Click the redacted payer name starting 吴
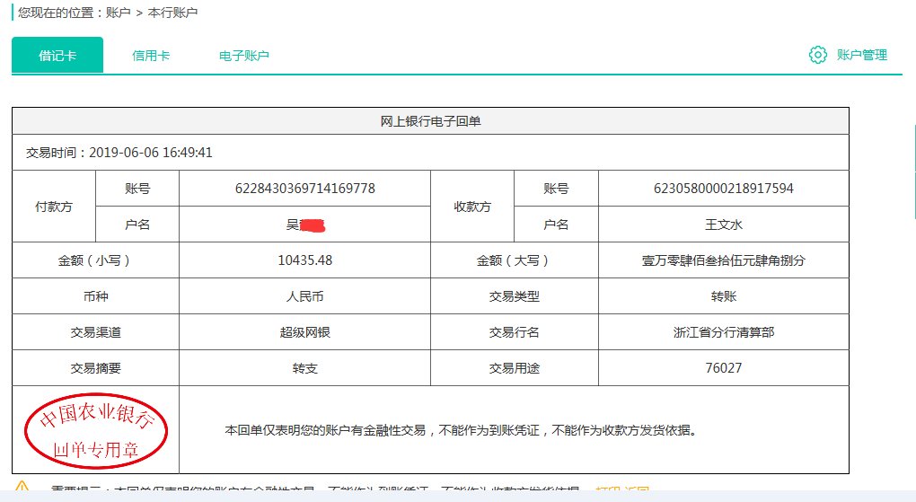The height and width of the screenshot is (502, 916). (305, 225)
